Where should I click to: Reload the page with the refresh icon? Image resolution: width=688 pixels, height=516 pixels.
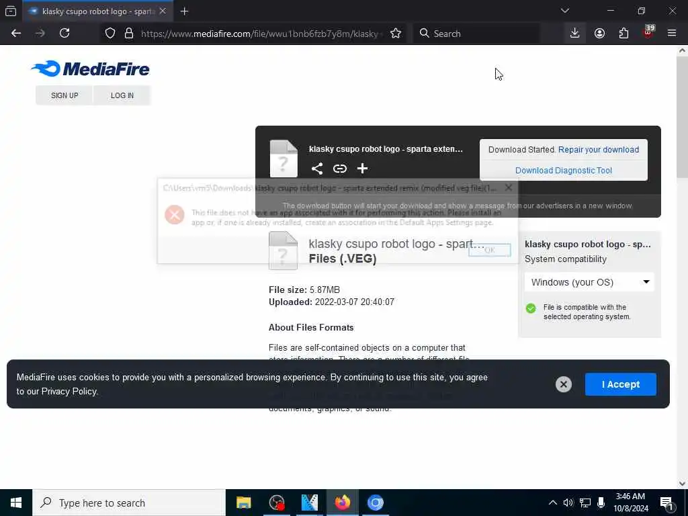(x=64, y=34)
